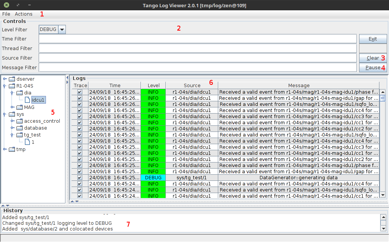Open the Actions menu
This screenshot has width=389, height=242.
[x=24, y=14]
